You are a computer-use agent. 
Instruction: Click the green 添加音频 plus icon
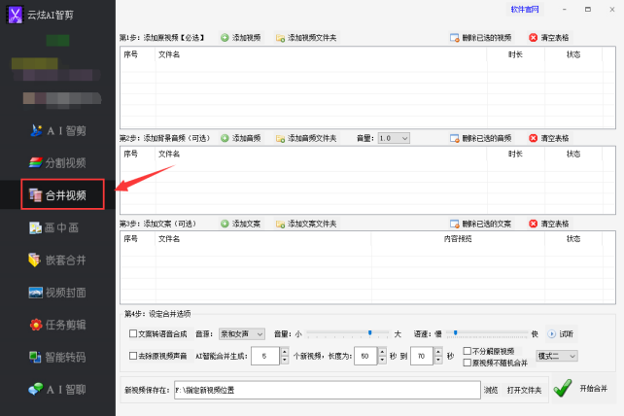point(225,138)
